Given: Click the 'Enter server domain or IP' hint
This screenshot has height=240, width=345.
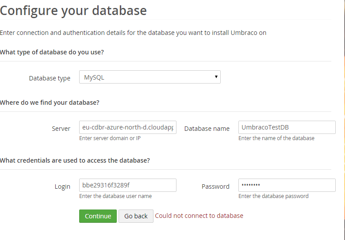Looking at the screenshot, I should point(110,138).
